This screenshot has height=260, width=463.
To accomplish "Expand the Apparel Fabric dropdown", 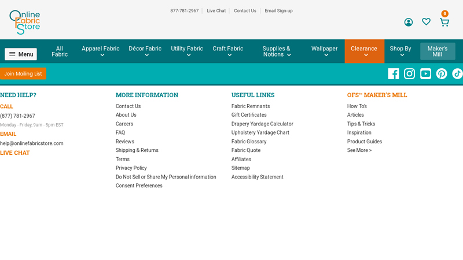I will point(101,51).
